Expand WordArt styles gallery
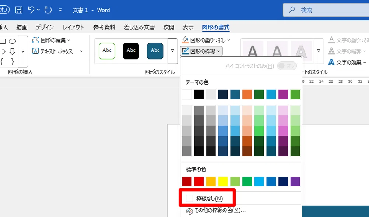The width and height of the screenshot is (369, 217). 319,51
